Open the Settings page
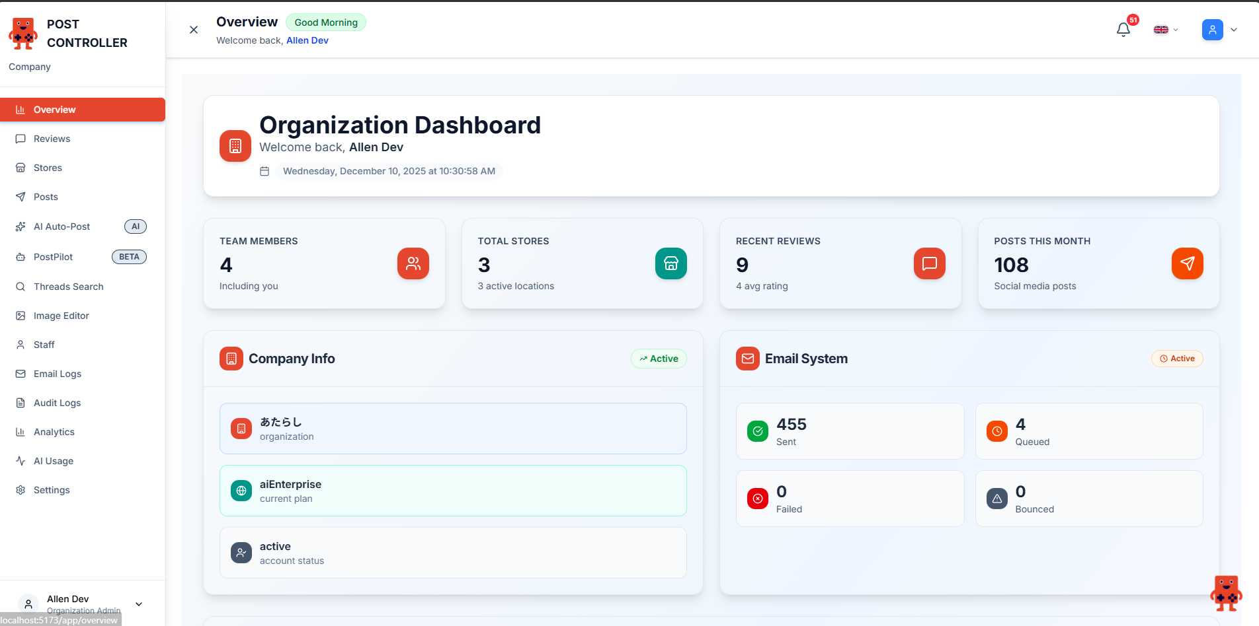The height and width of the screenshot is (626, 1259). [52, 490]
